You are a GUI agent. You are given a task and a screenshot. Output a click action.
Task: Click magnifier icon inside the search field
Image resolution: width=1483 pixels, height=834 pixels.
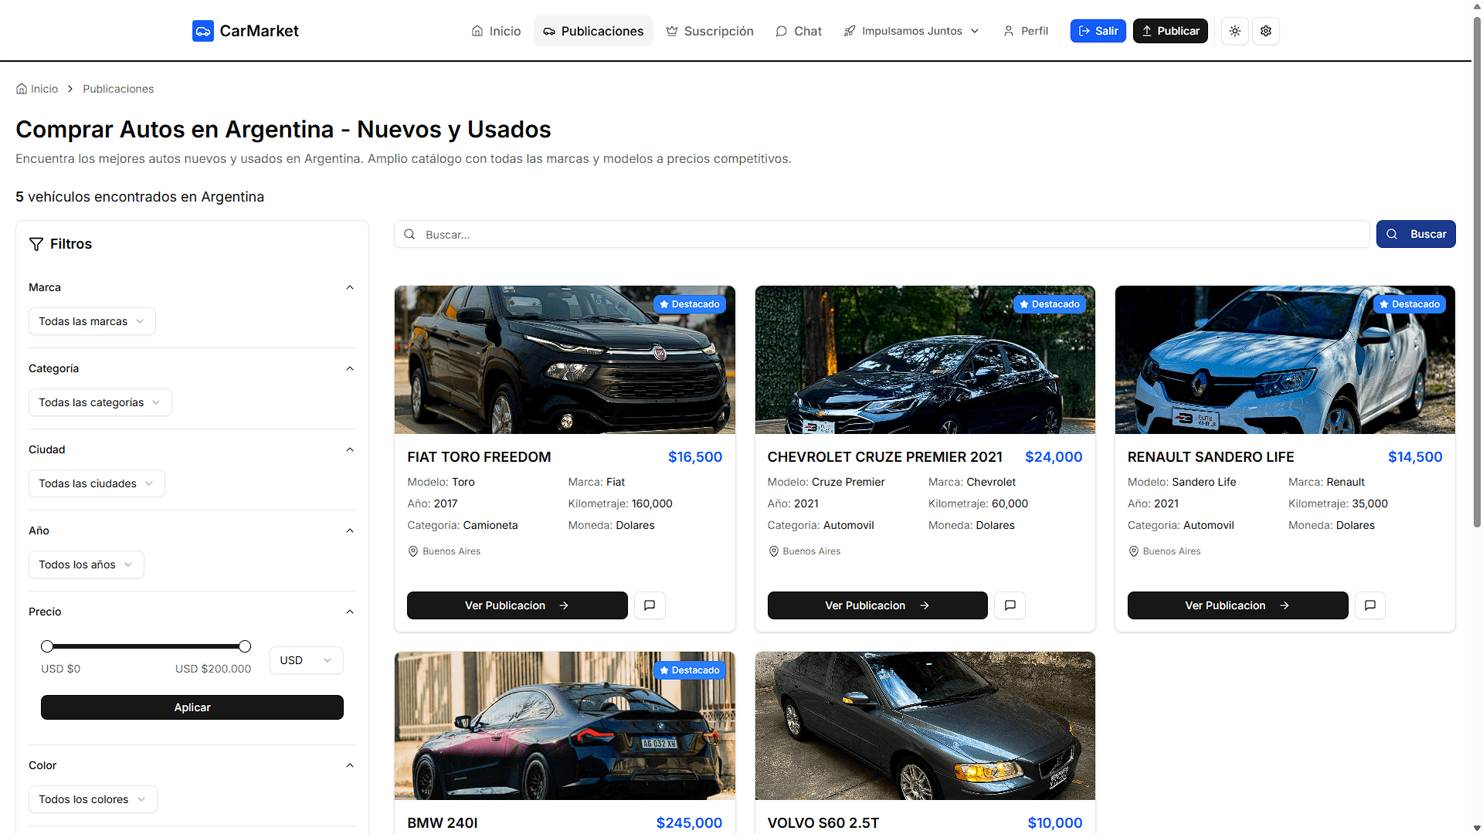(x=409, y=234)
